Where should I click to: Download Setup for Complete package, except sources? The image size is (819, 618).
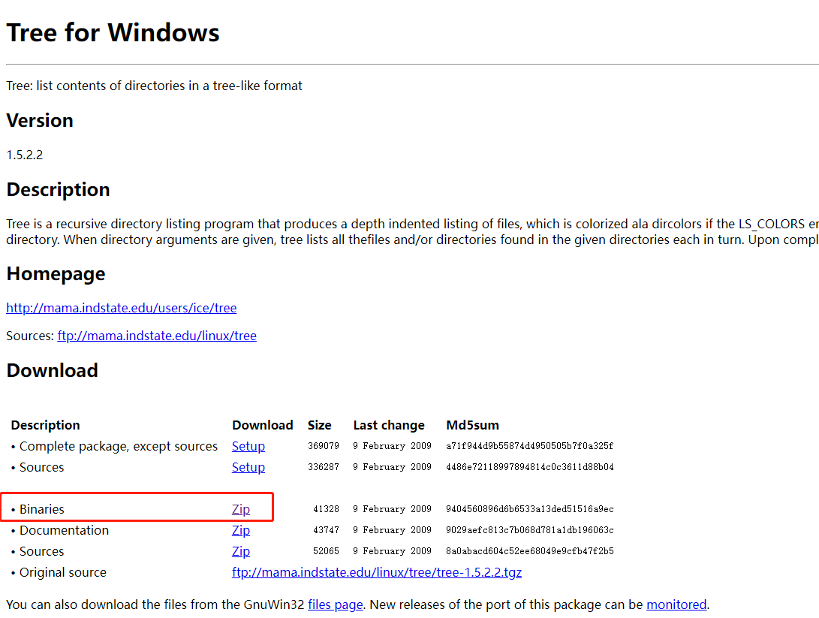(248, 446)
